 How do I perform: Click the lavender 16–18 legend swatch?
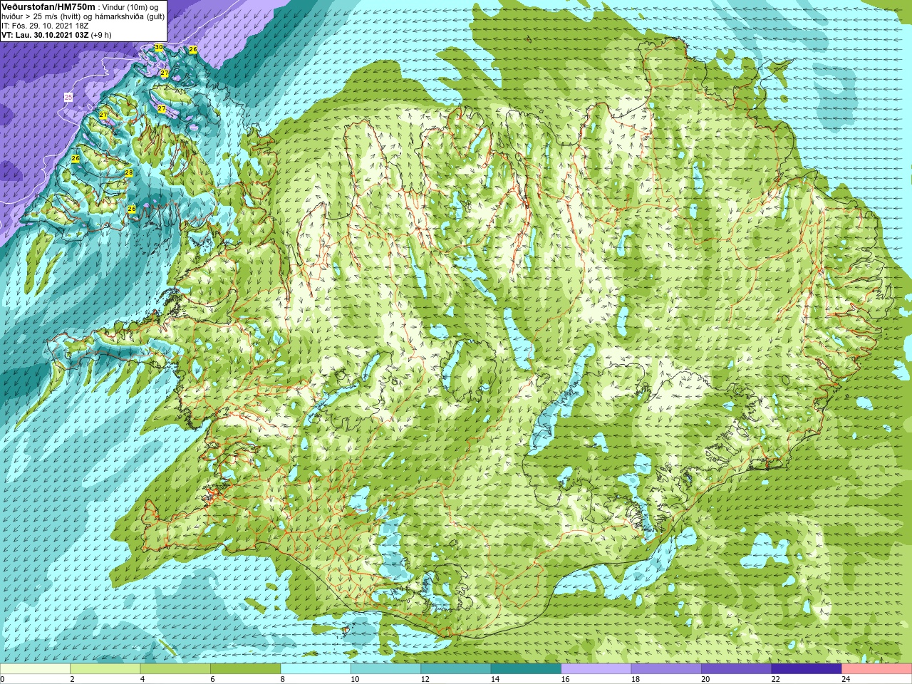pos(596,669)
